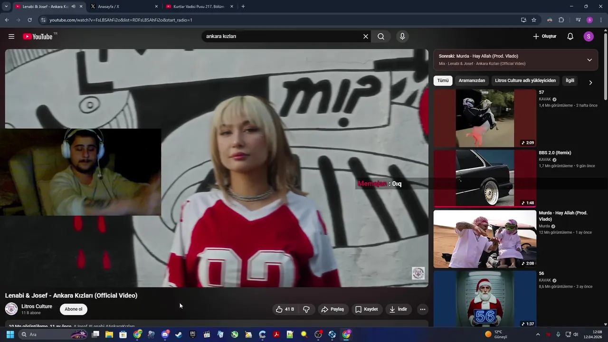Download video with İndir button
608x342 pixels.
[x=399, y=309]
